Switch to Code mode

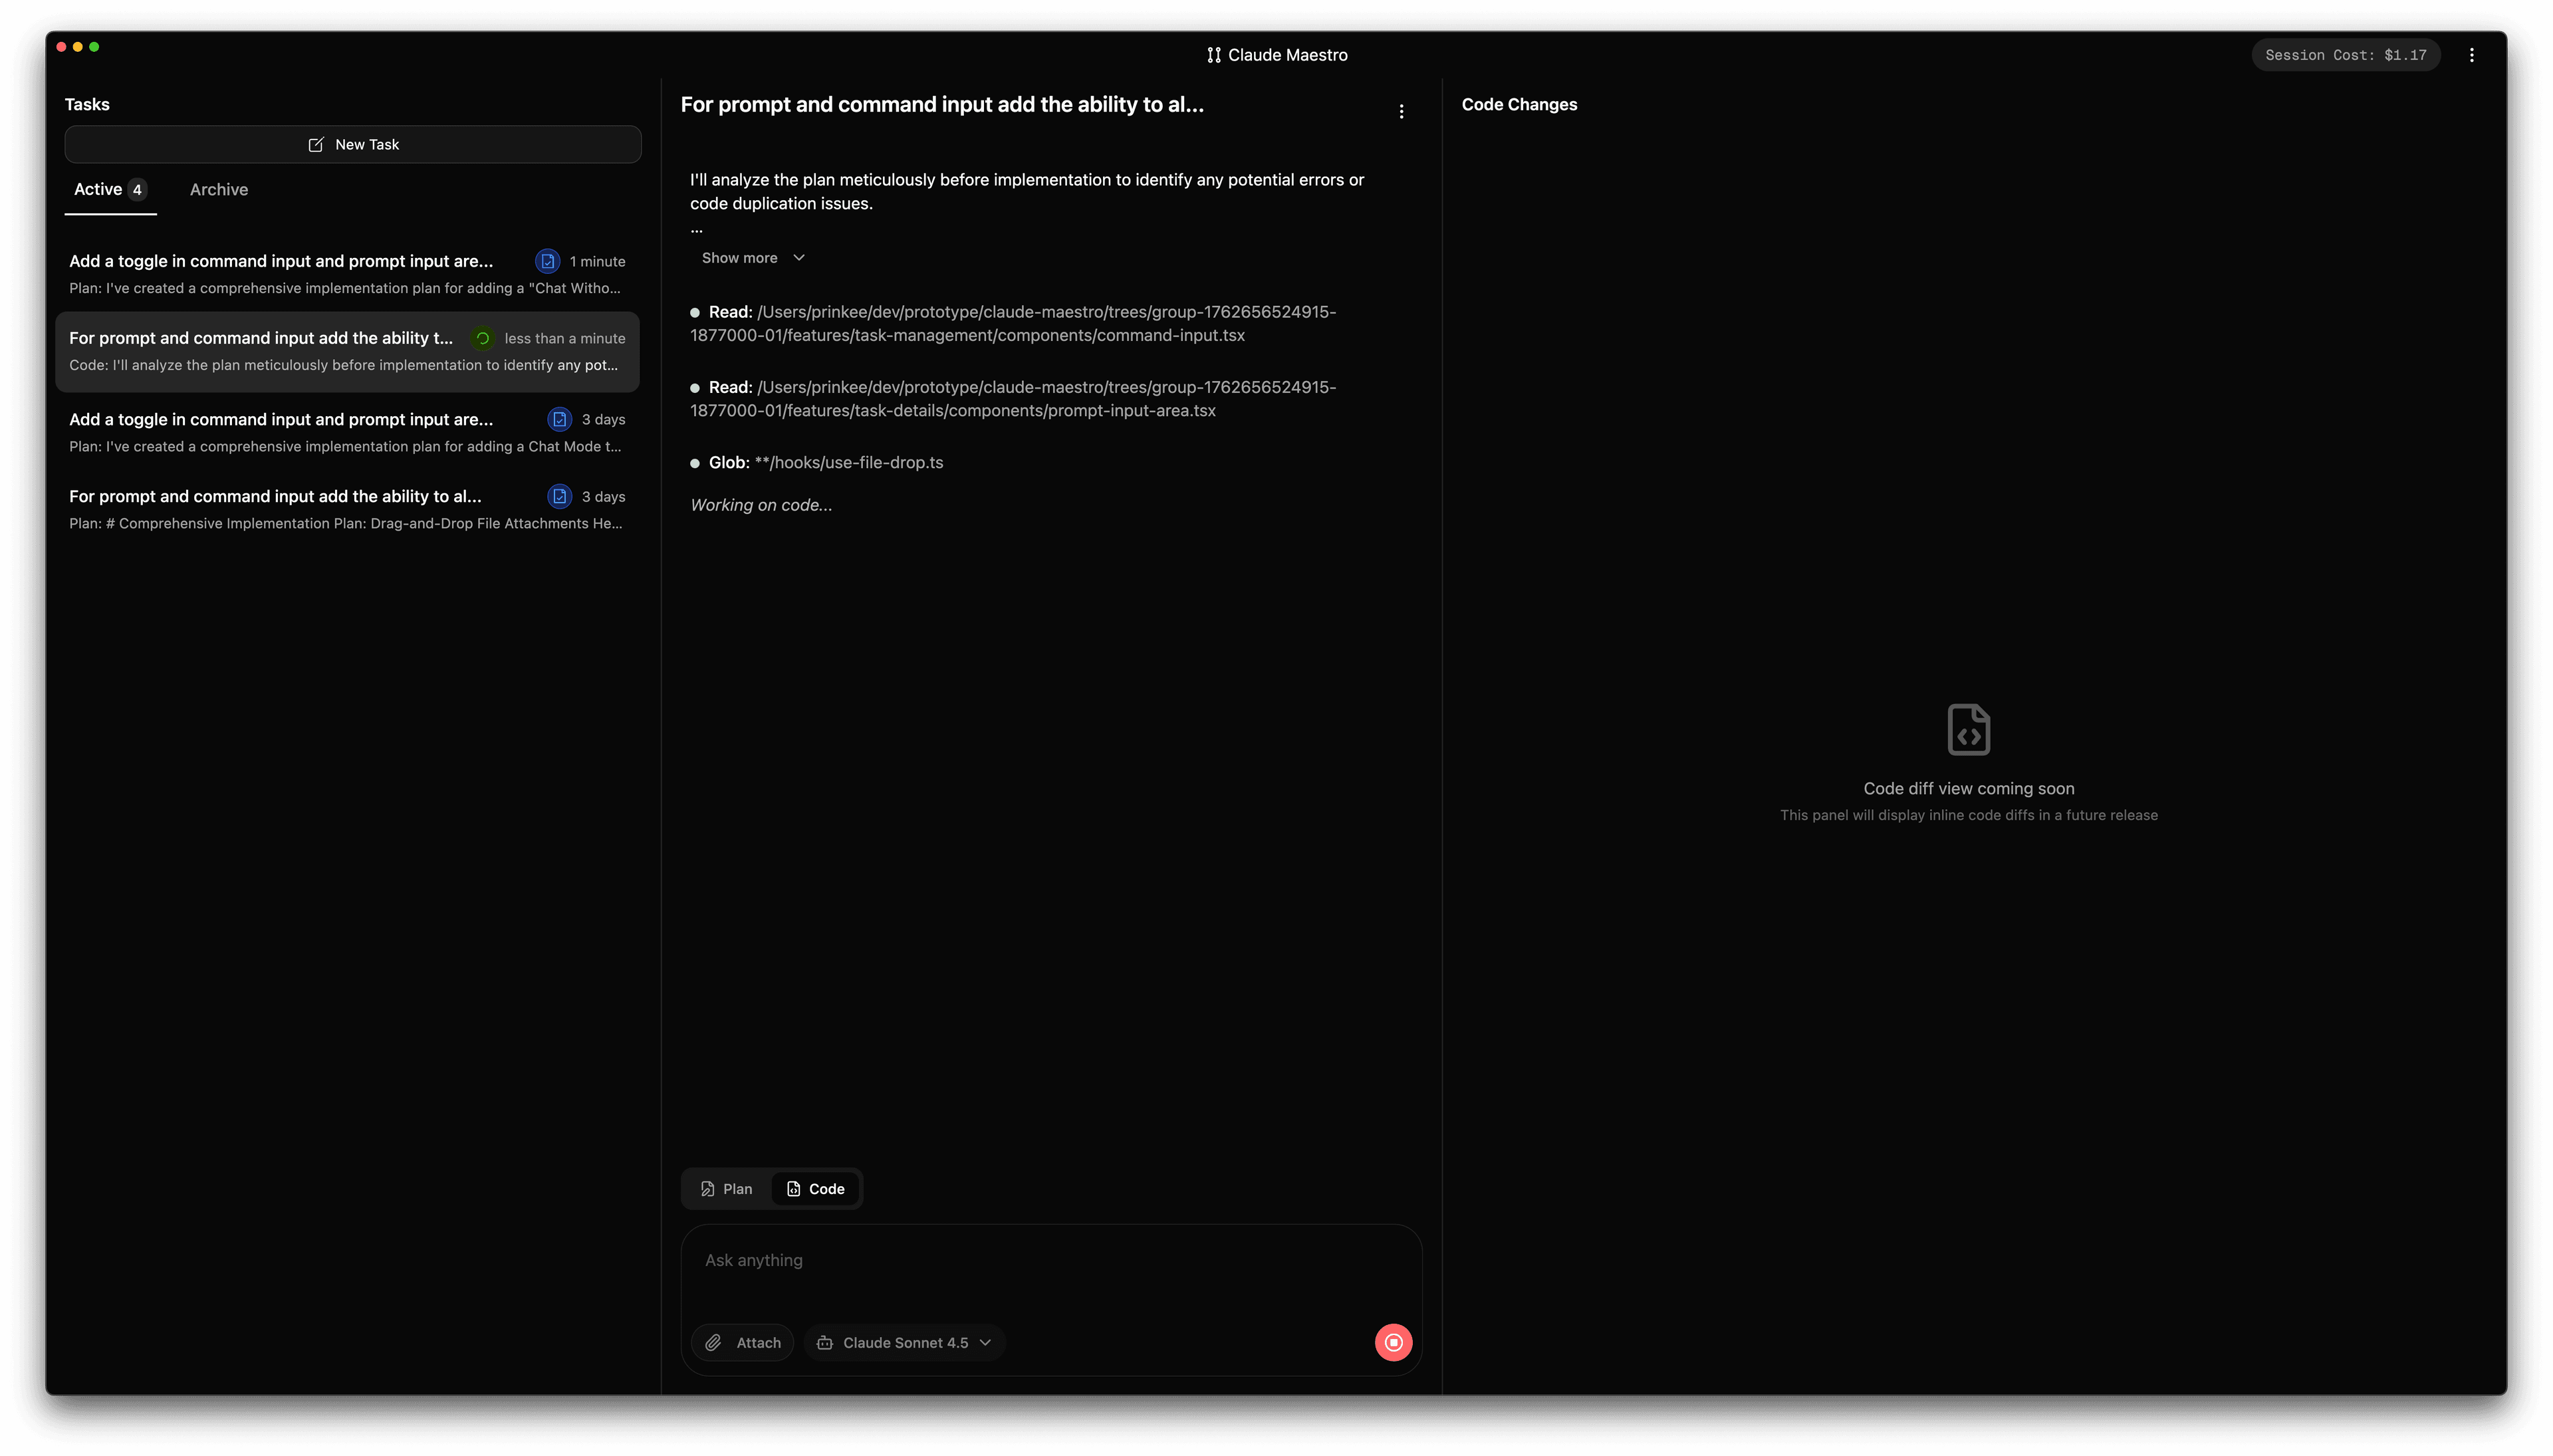(x=815, y=1189)
